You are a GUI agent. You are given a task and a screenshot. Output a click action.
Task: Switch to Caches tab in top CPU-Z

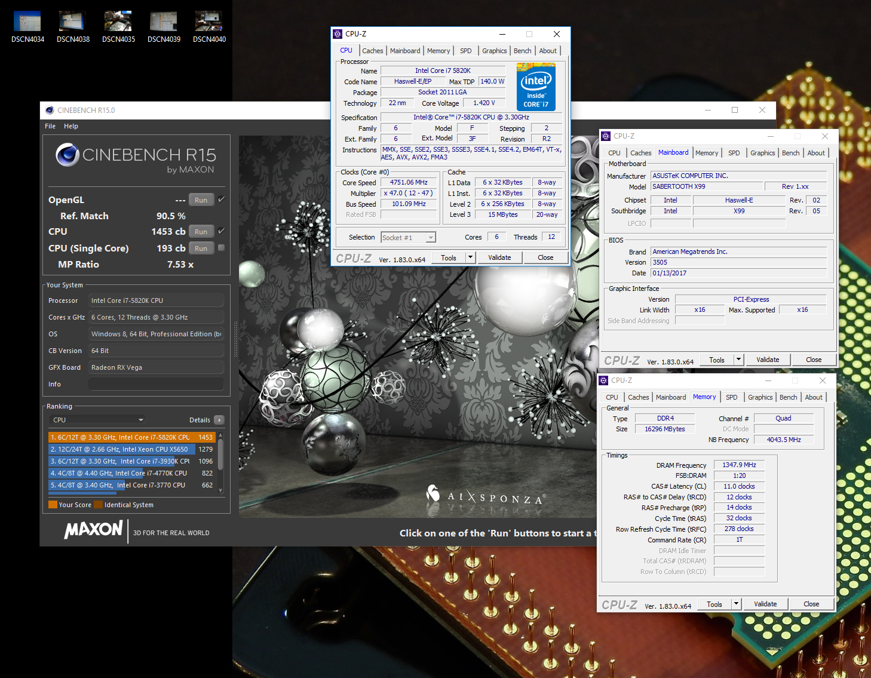pos(373,51)
